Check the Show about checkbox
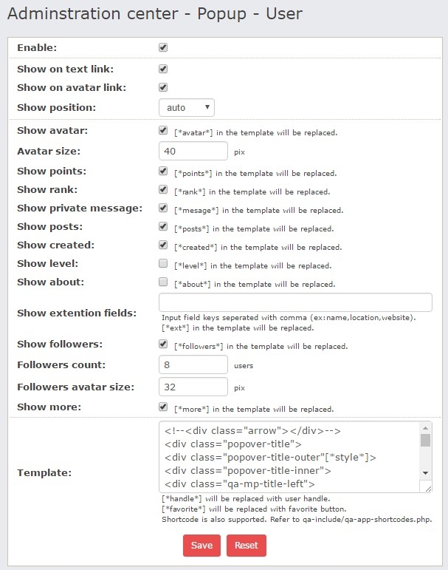Image resolution: width=448 pixels, height=570 pixels. [x=163, y=282]
